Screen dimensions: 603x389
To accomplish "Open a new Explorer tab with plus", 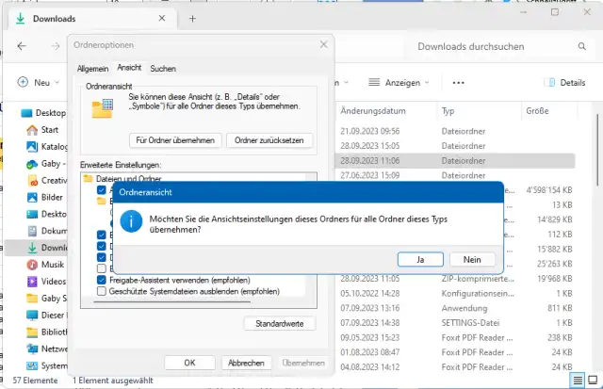I will point(192,19).
